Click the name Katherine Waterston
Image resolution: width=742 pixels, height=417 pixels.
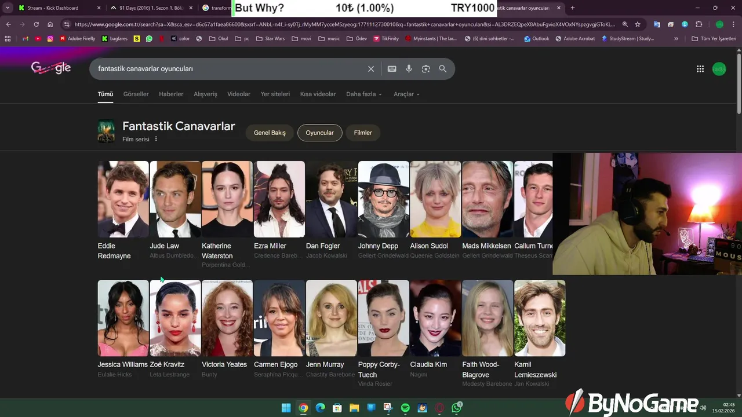217,251
